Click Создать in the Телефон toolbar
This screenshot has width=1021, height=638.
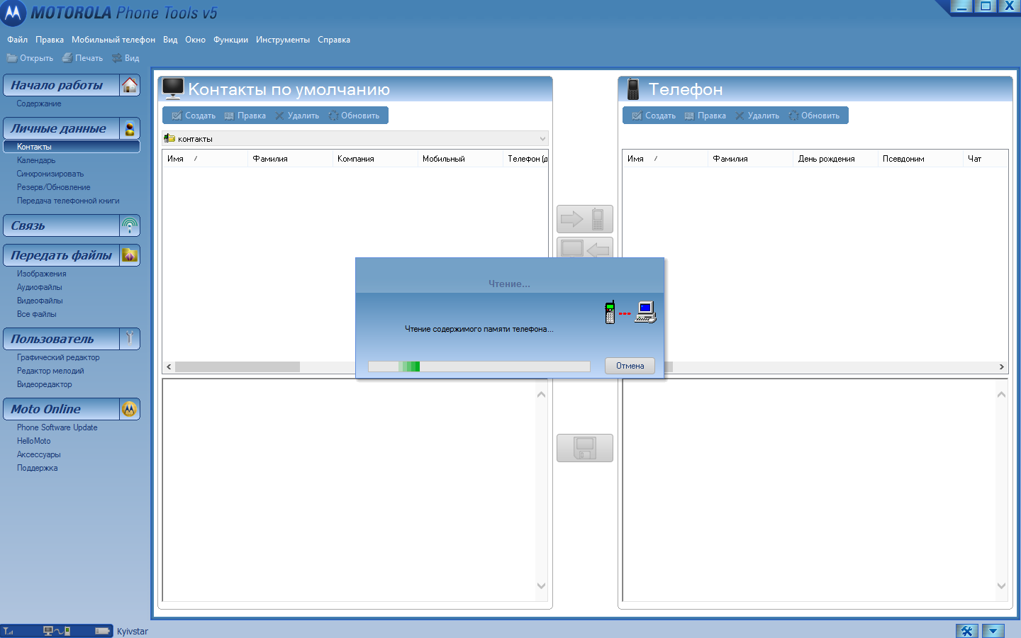pyautogui.click(x=654, y=116)
